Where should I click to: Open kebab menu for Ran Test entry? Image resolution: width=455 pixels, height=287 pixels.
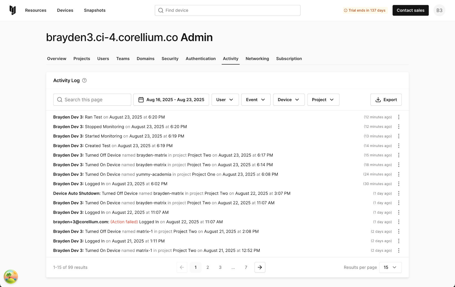pyautogui.click(x=399, y=117)
